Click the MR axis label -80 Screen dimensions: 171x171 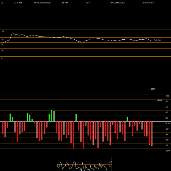[167, 145]
